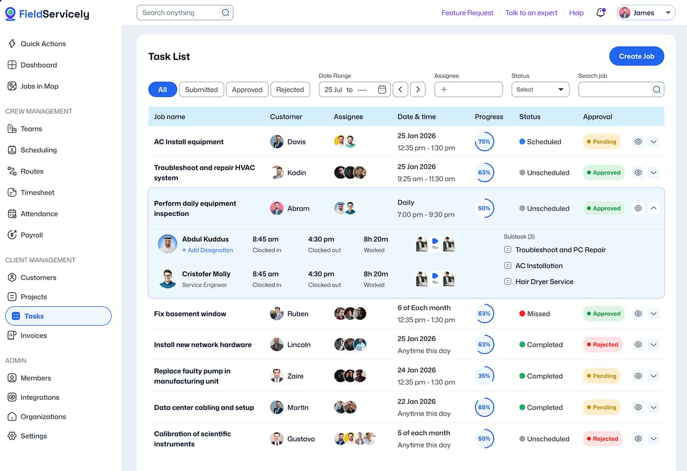Screen dimensions: 687x471
Task: Click the 75% progress circle for AC Install
Action: coord(484,141)
